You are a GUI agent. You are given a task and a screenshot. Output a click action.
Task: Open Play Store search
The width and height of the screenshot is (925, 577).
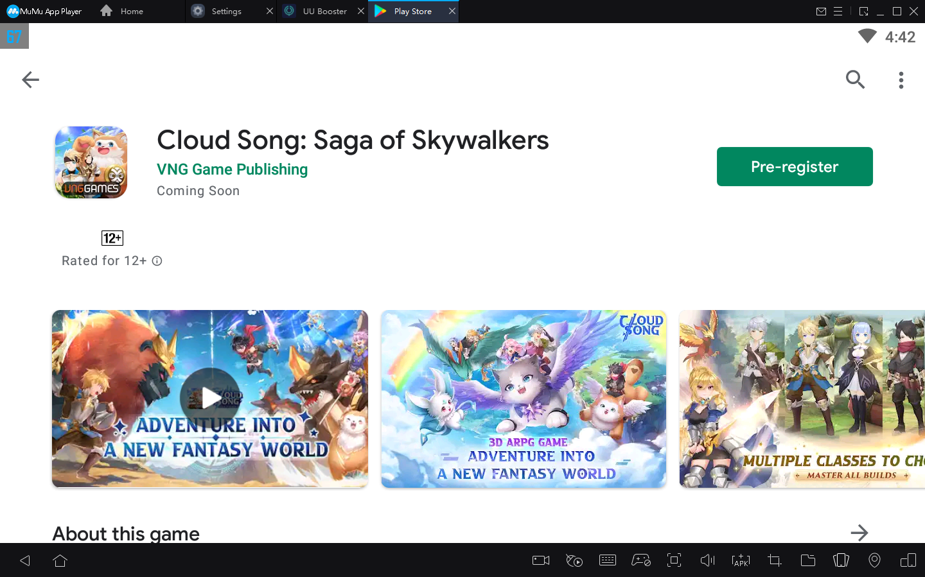click(855, 80)
